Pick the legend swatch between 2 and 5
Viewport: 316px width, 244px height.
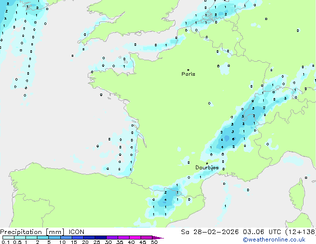point(43,238)
